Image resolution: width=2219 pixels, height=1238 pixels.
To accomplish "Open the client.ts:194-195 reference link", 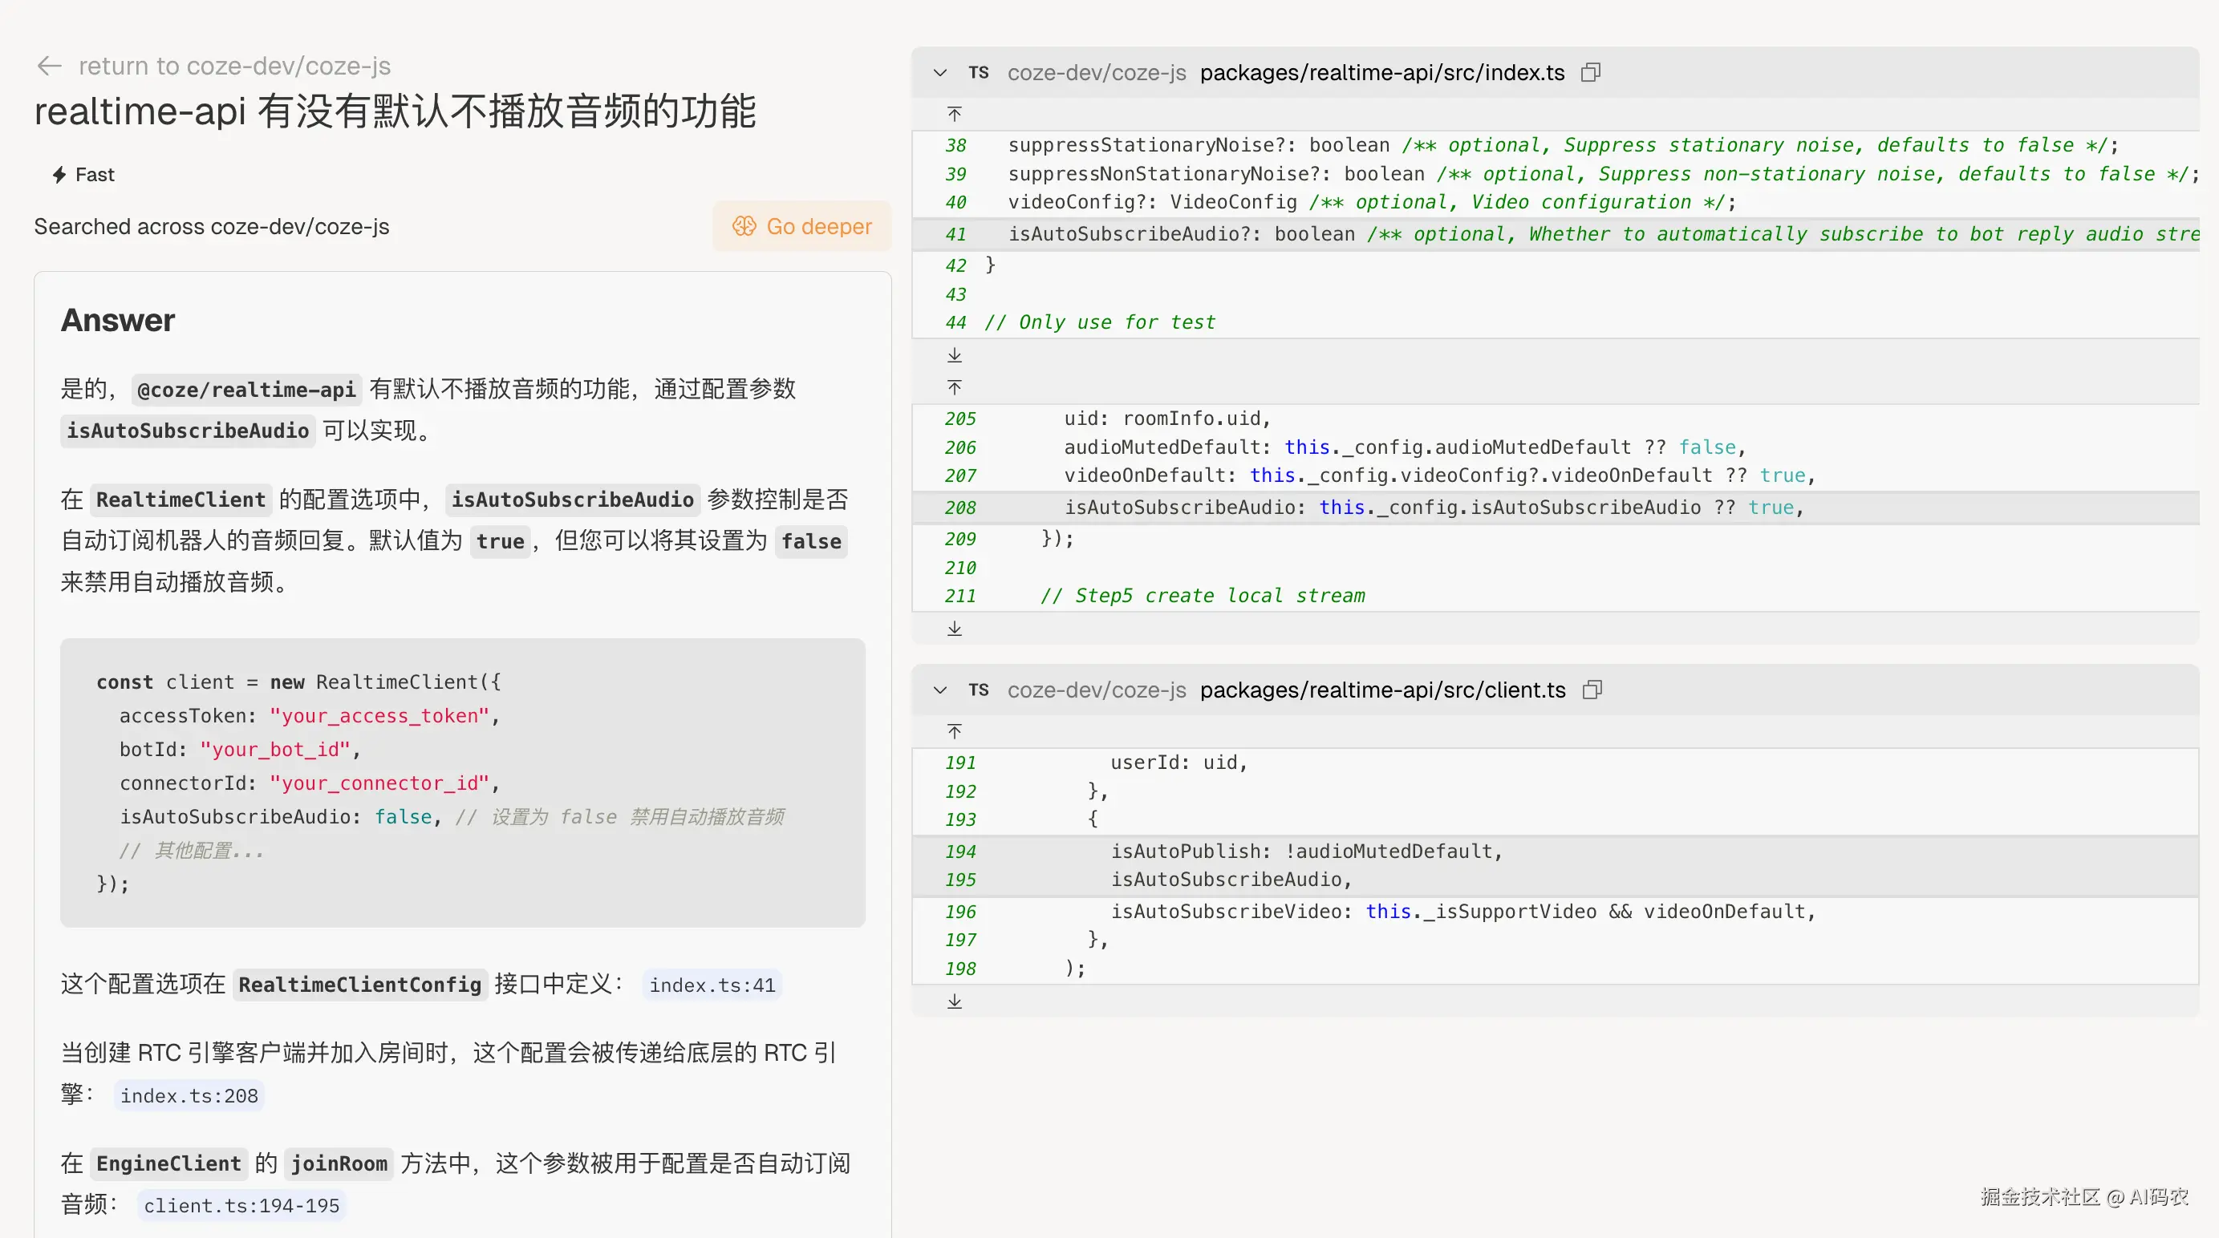I will click(241, 1206).
